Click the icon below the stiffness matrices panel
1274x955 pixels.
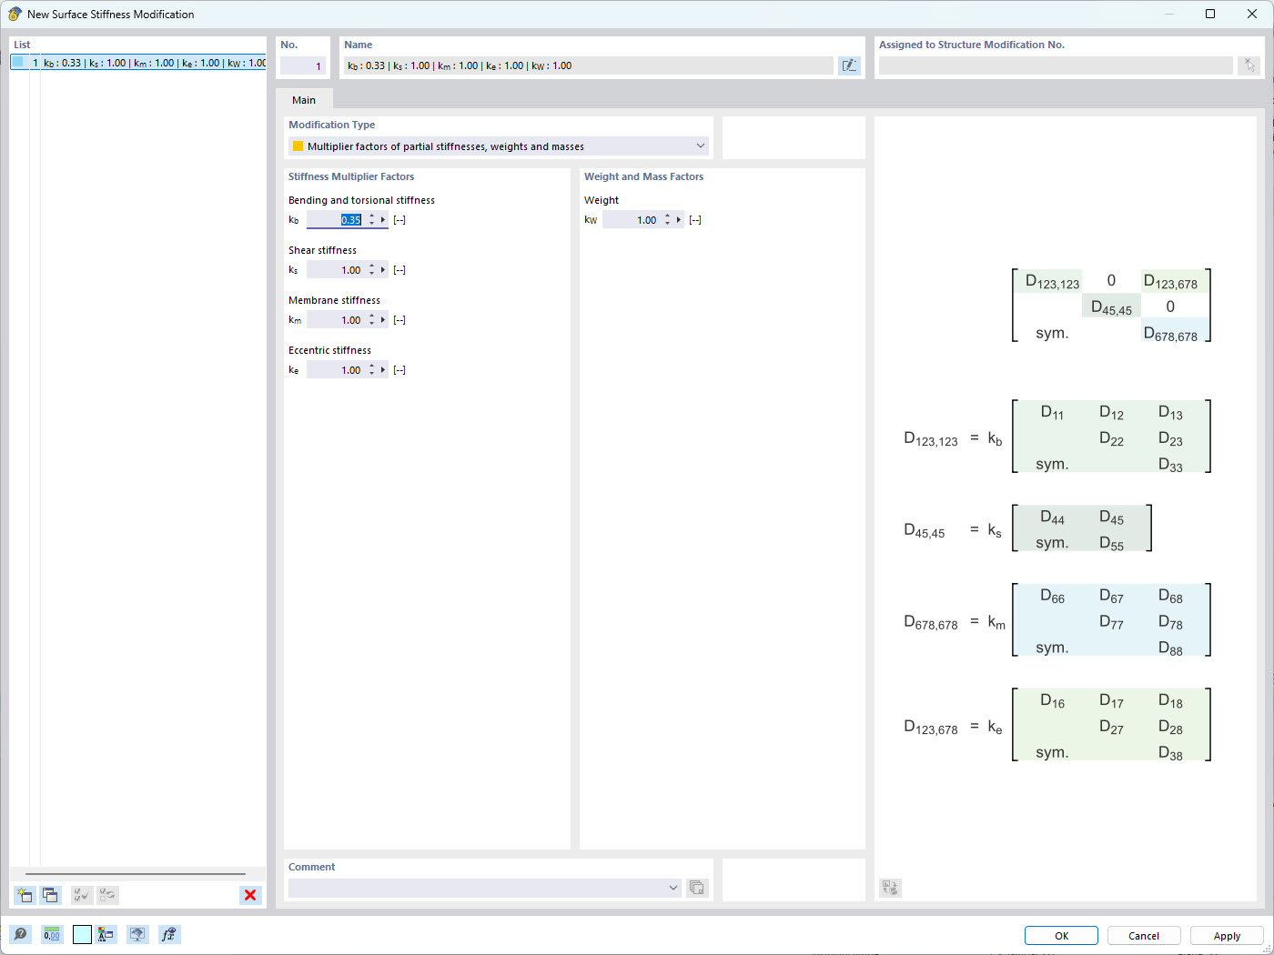(x=890, y=888)
